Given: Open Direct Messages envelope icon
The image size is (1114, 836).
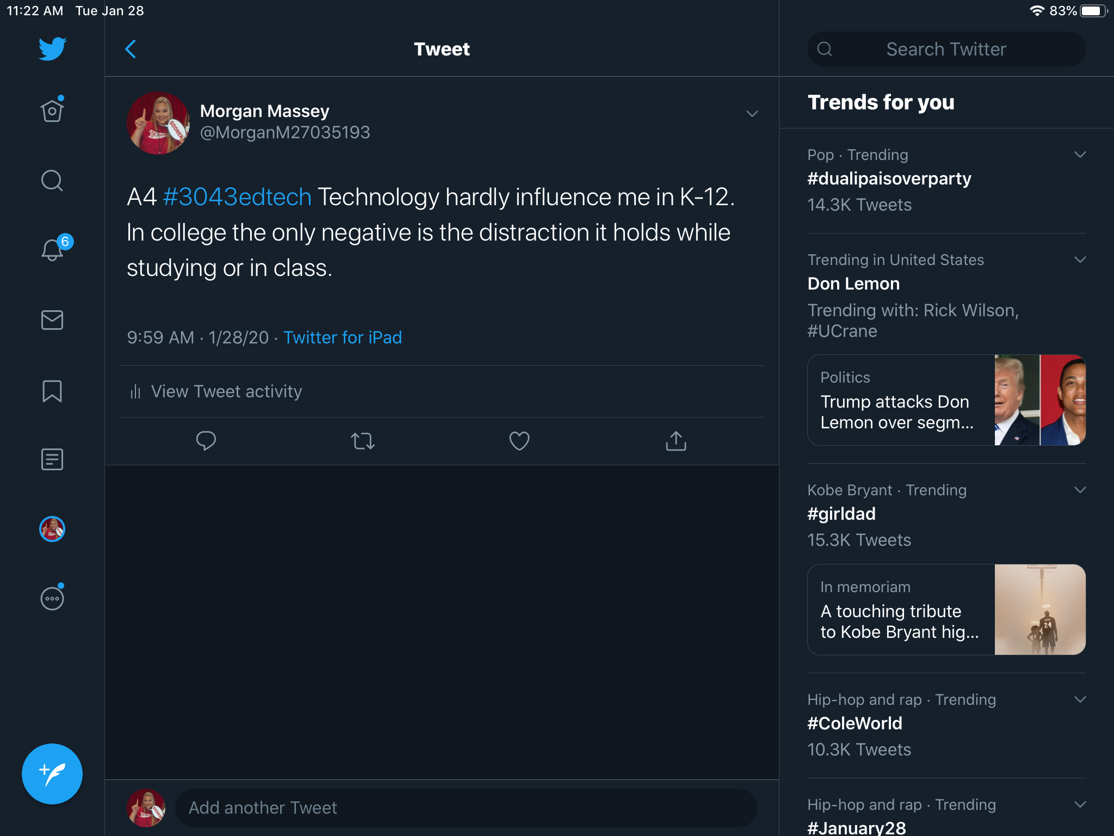Looking at the screenshot, I should click(x=52, y=320).
